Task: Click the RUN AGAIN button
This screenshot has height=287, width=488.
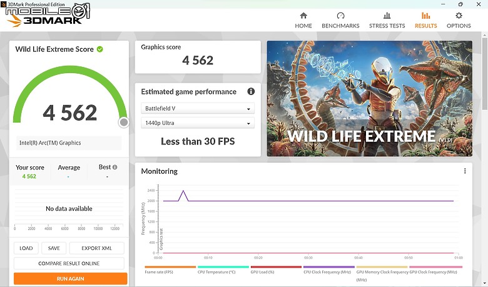Action: coord(70,279)
